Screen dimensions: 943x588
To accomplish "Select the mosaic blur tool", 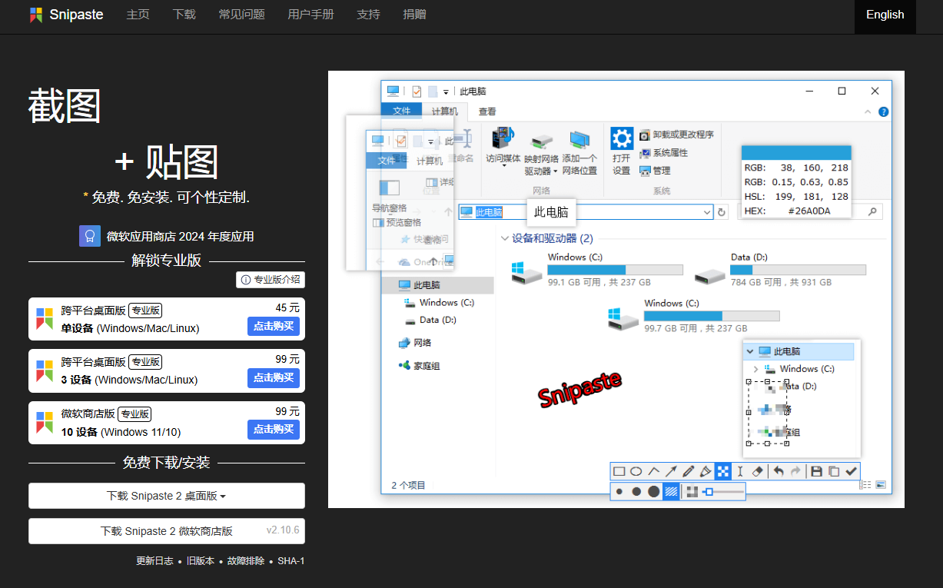I will click(723, 471).
